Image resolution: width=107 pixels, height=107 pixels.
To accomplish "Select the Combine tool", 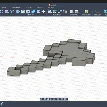I will tap(33, 12).
